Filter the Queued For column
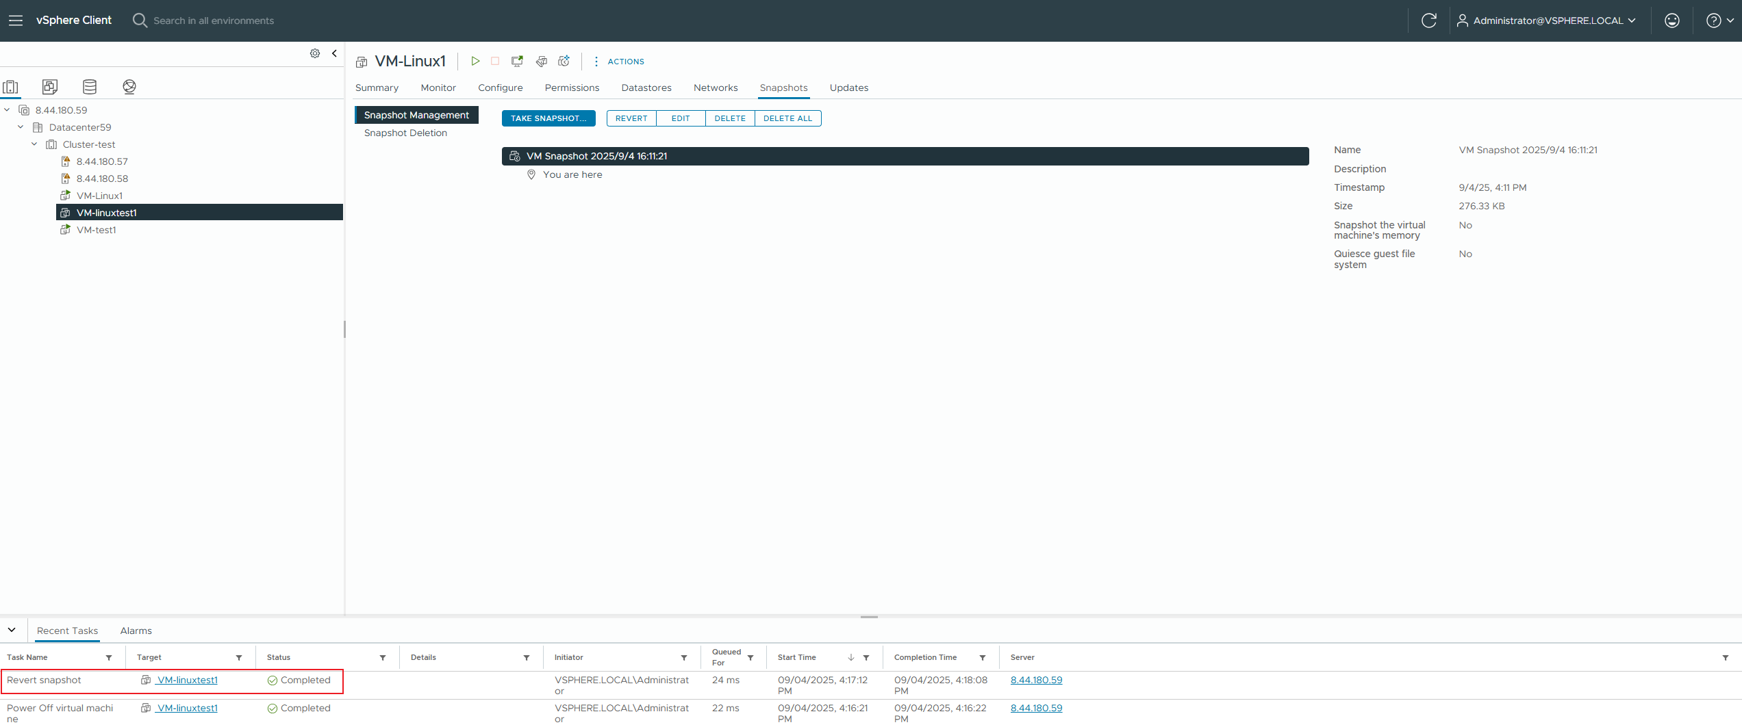 (x=750, y=658)
